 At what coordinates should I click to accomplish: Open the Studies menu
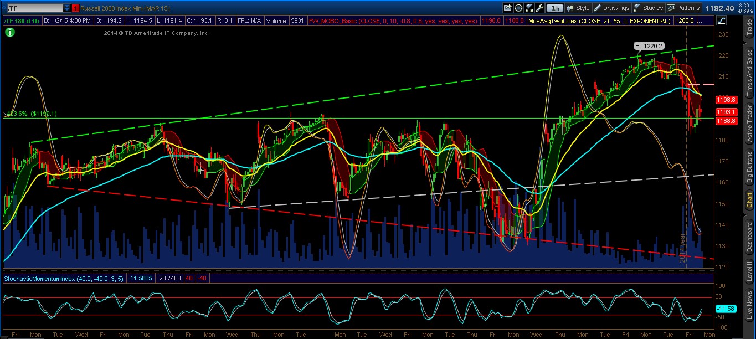(x=649, y=8)
